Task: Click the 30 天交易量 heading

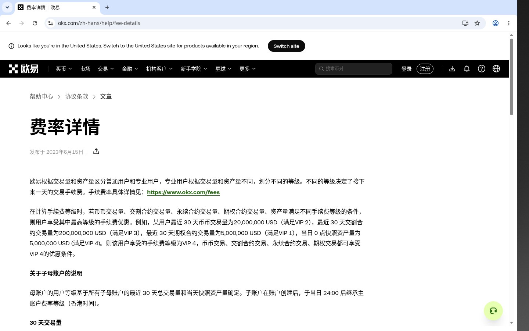Action: (46, 323)
